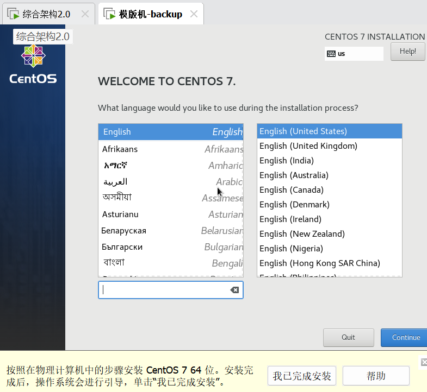Image resolution: width=427 pixels, height=392 pixels.
Task: Click the CentOS logo in the sidebar
Action: tap(33, 64)
